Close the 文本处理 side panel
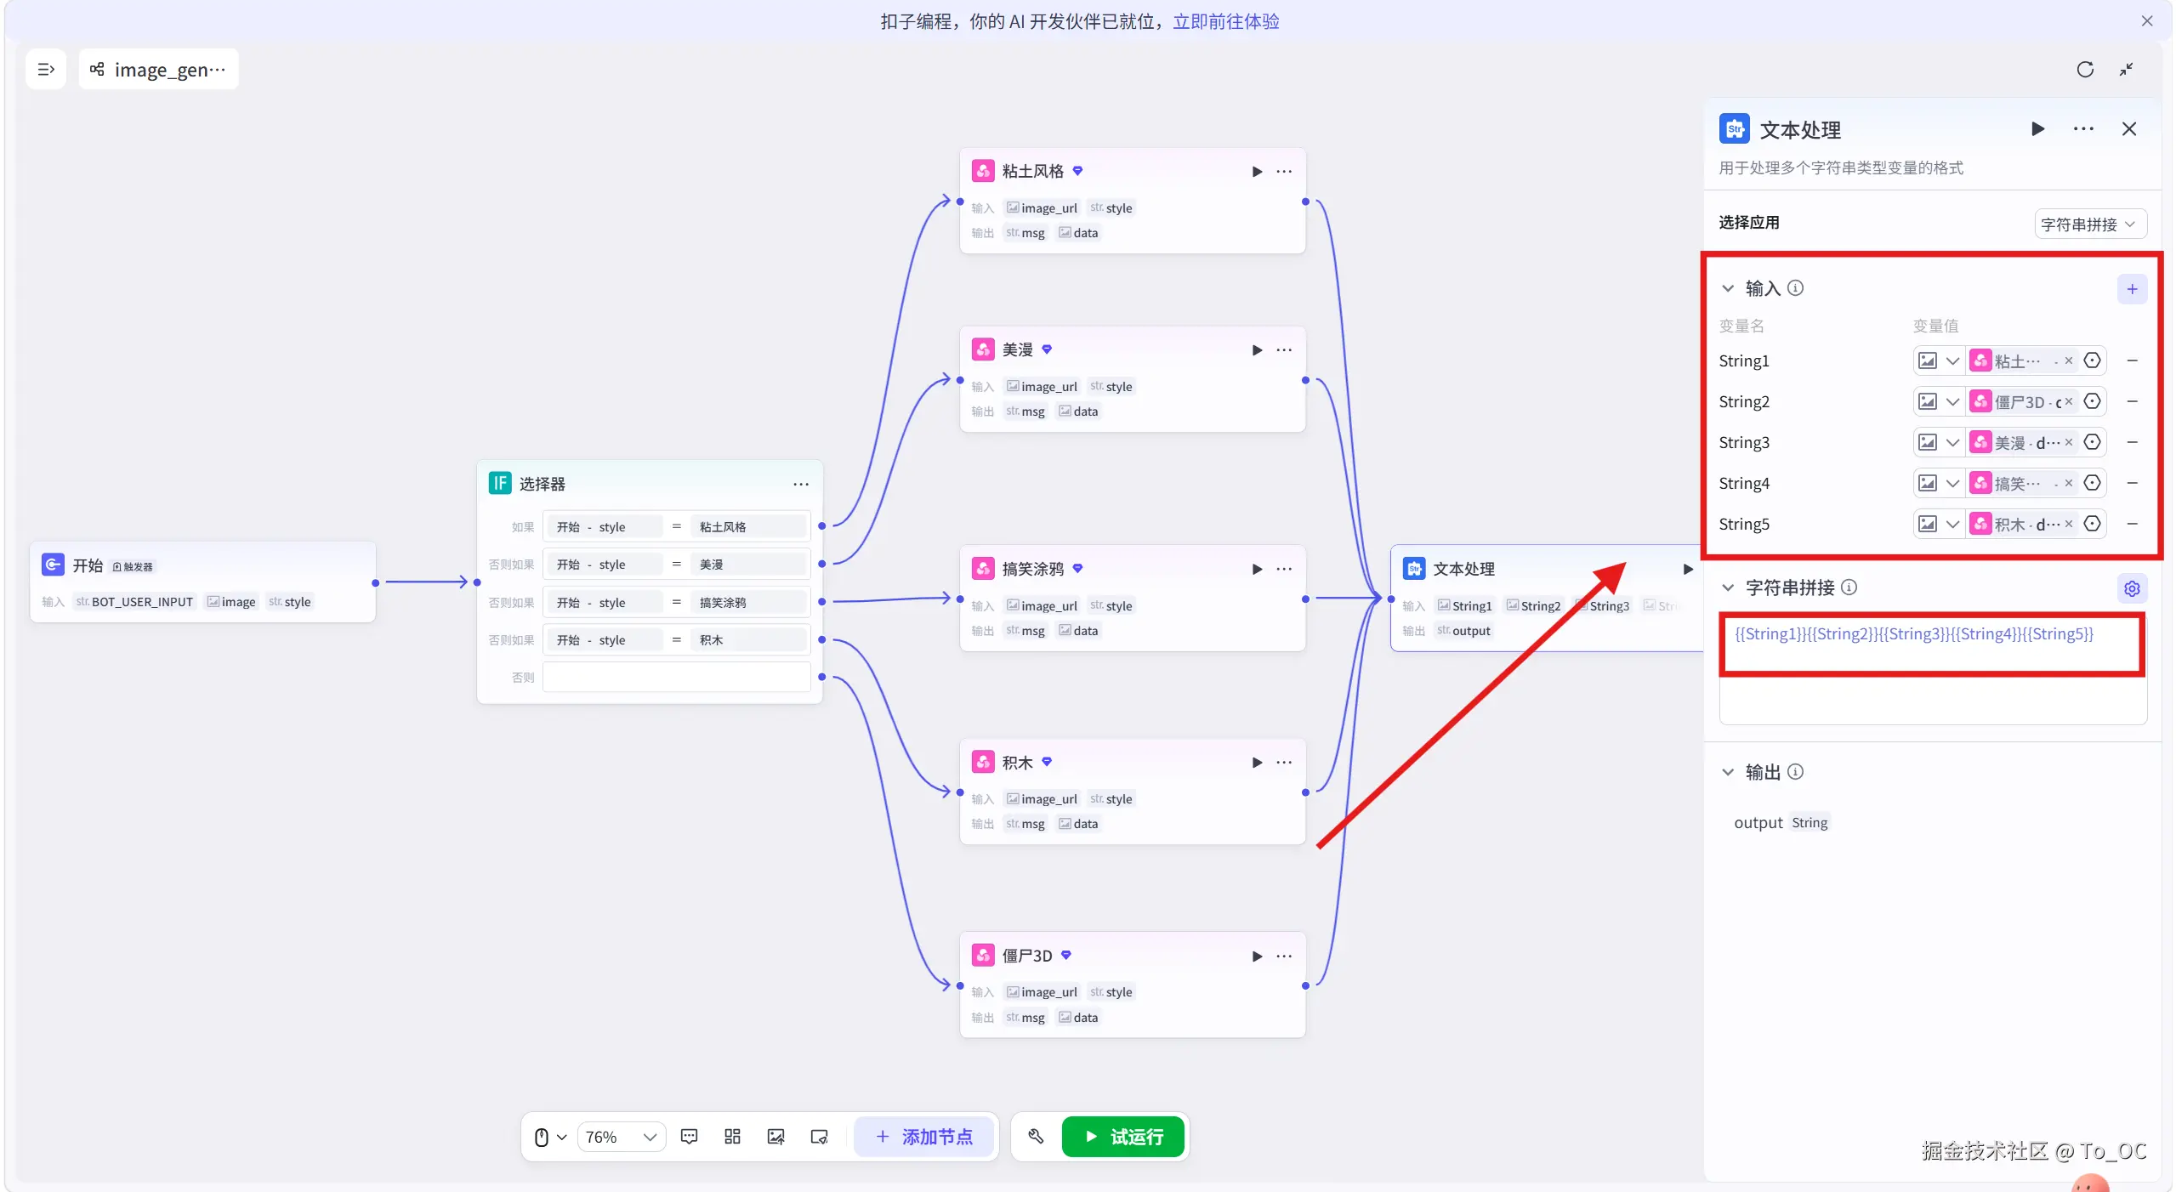This screenshot has height=1192, width=2176. [x=2129, y=129]
